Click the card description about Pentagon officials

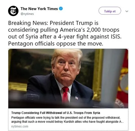(67, 120)
